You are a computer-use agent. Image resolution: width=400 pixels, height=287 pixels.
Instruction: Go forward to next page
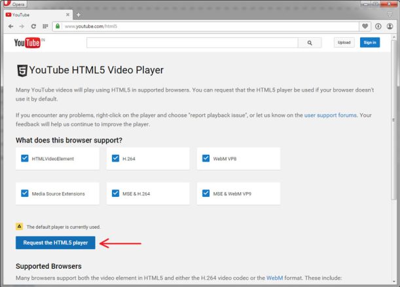pyautogui.click(x=22, y=26)
